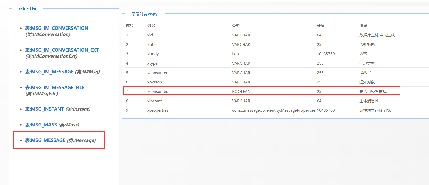
Task: Click the length 255 in the xtitle row
Action: [320, 45]
